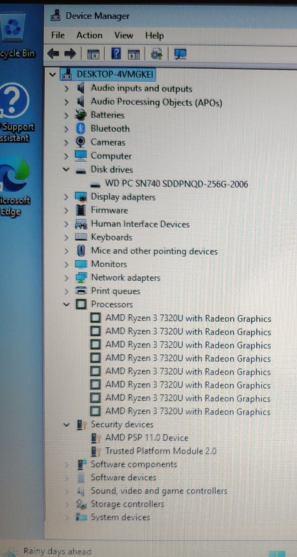Select Trusted Platform Module 2.0
The image size is (297, 557).
click(161, 451)
